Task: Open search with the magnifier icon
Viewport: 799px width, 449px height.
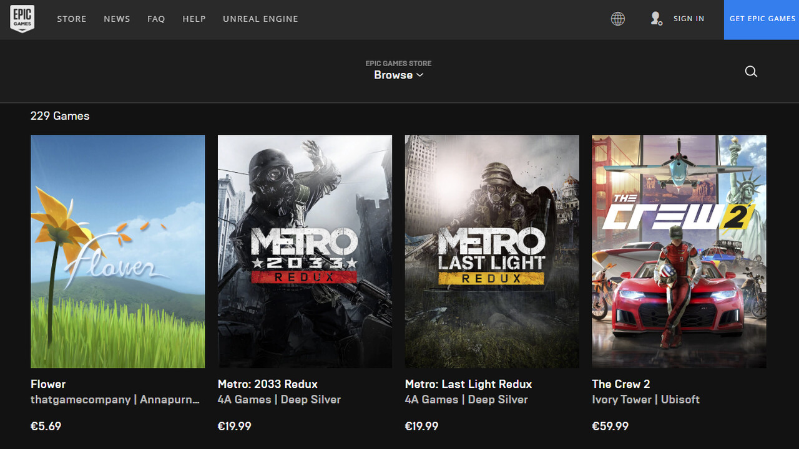Action: click(x=751, y=71)
